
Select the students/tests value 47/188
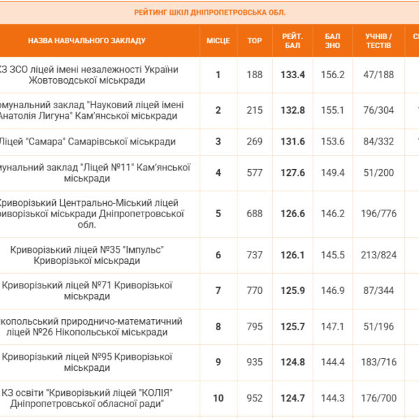click(x=378, y=75)
